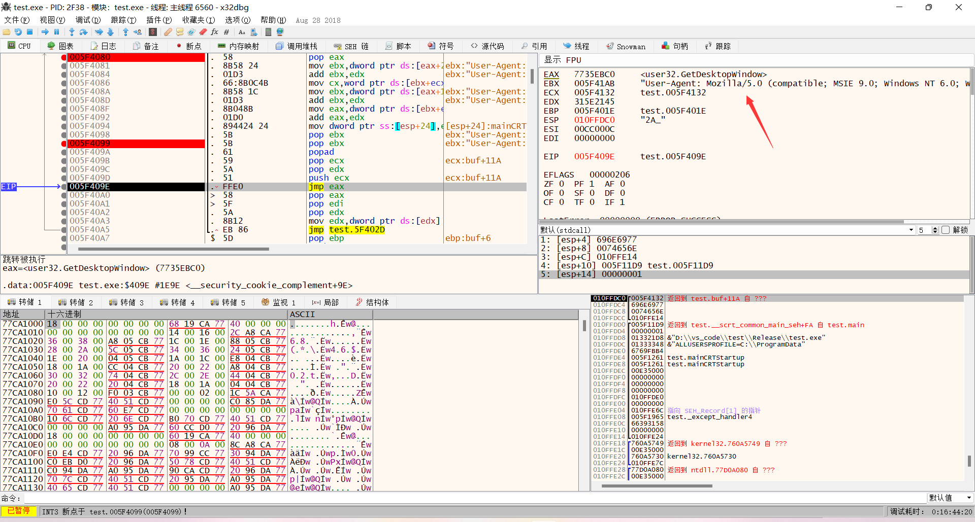This screenshot has height=522, width=975.
Task: Open the Comments speech-bubble icon
Action: click(179, 32)
